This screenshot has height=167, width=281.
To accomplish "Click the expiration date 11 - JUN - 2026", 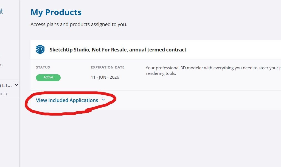I will pyautogui.click(x=105, y=77).
